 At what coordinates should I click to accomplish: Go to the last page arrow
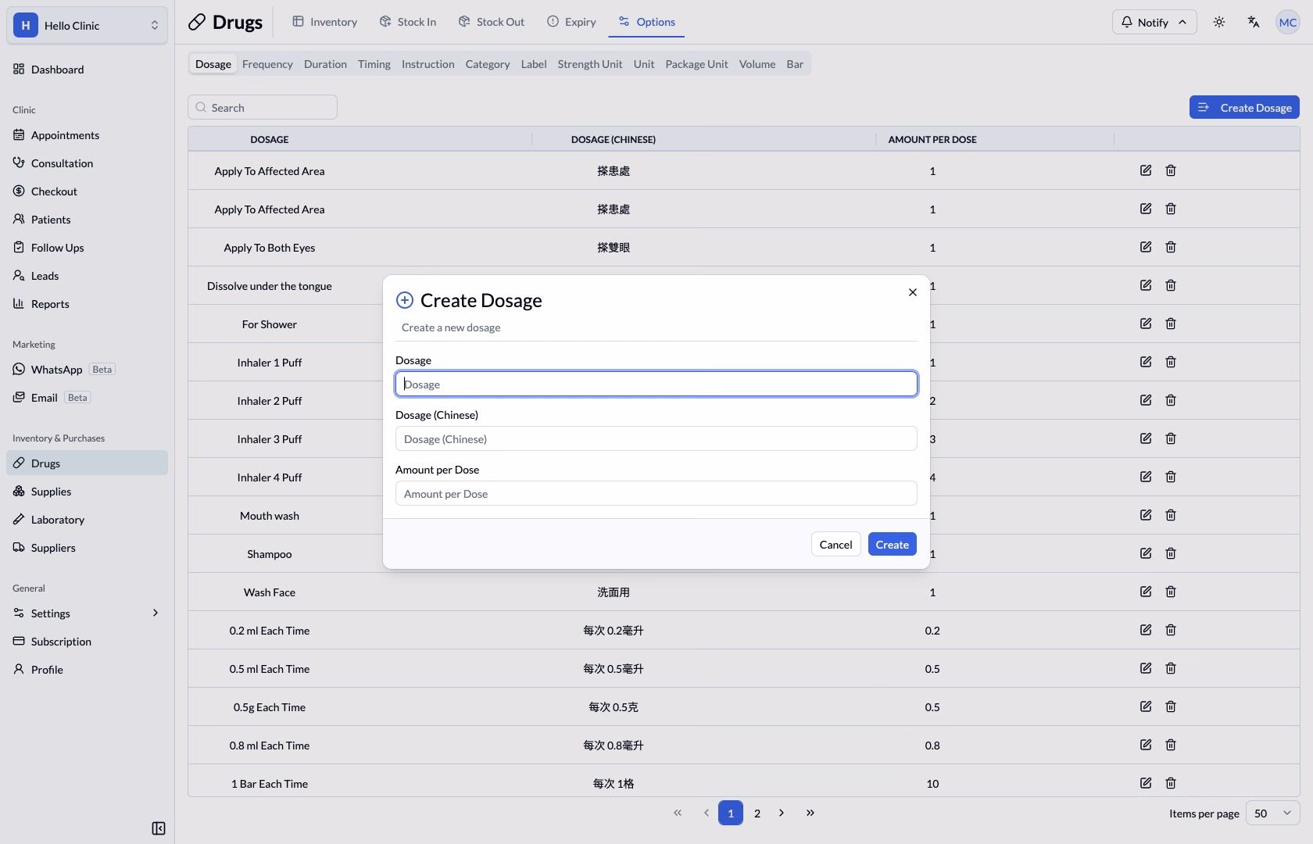(x=810, y=813)
